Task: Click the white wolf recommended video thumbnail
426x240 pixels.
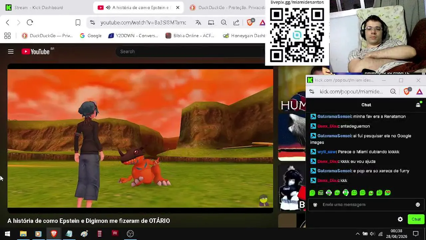Action: [x=292, y=137]
